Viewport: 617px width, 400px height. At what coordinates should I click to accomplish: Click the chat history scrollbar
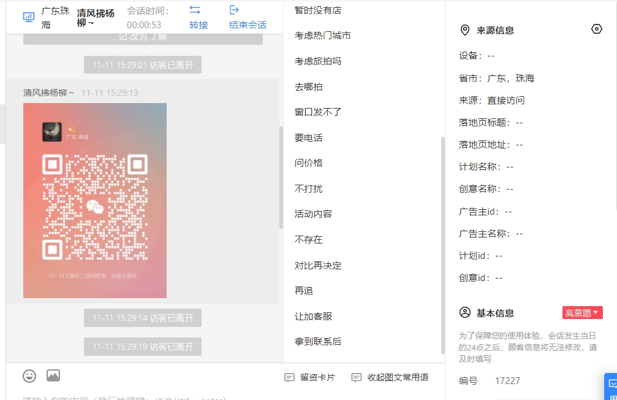tap(281, 177)
